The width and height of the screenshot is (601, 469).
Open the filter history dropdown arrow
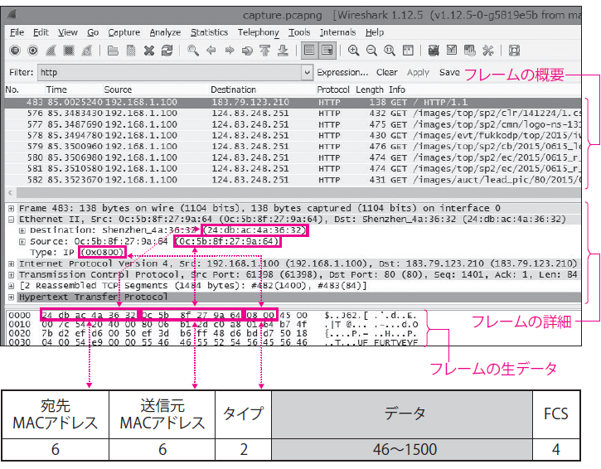pyautogui.click(x=307, y=72)
